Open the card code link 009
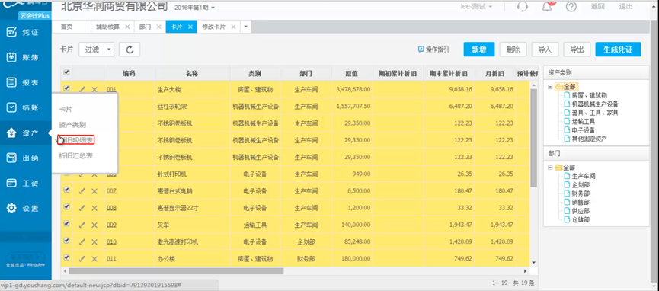The width and height of the screenshot is (659, 291). pyautogui.click(x=111, y=225)
